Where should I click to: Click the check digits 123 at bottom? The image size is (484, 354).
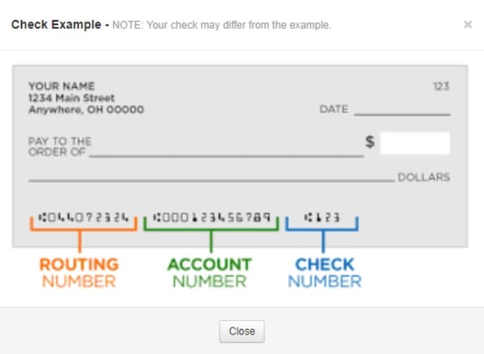(x=322, y=217)
